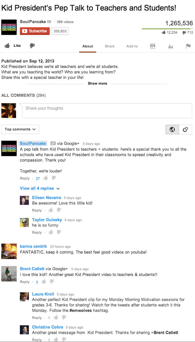Toggle public comments view with globe icon
Image resolution: width=195 pixels, height=342 pixels.
172,130
